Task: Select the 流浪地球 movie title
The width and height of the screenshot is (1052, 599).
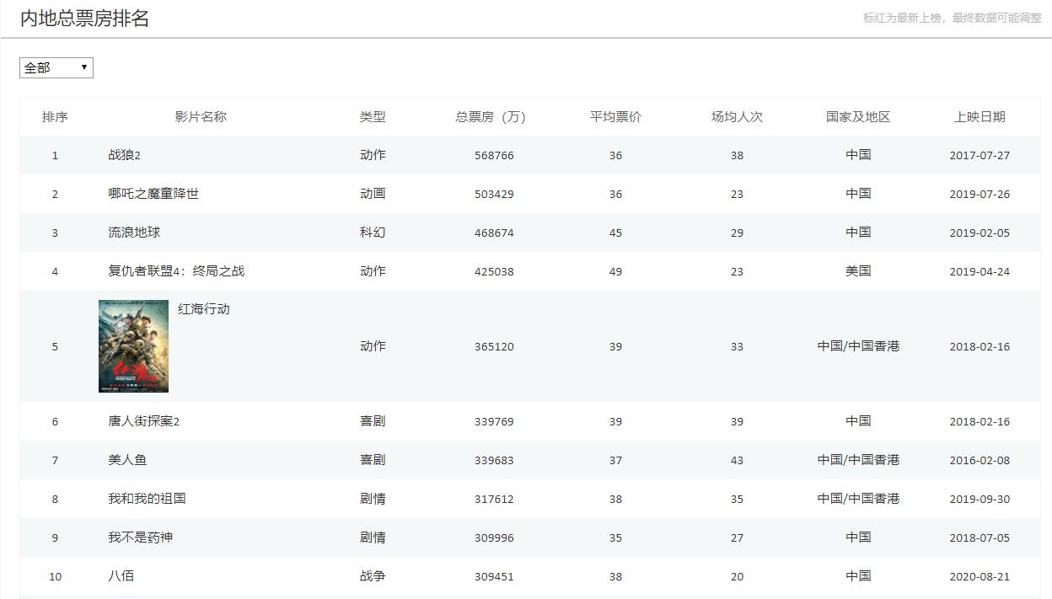Action: (134, 233)
